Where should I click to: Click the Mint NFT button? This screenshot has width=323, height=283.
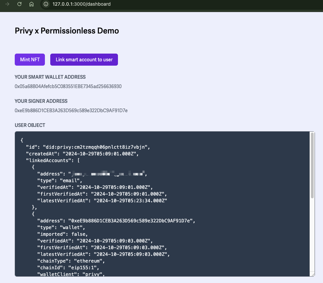(x=30, y=60)
